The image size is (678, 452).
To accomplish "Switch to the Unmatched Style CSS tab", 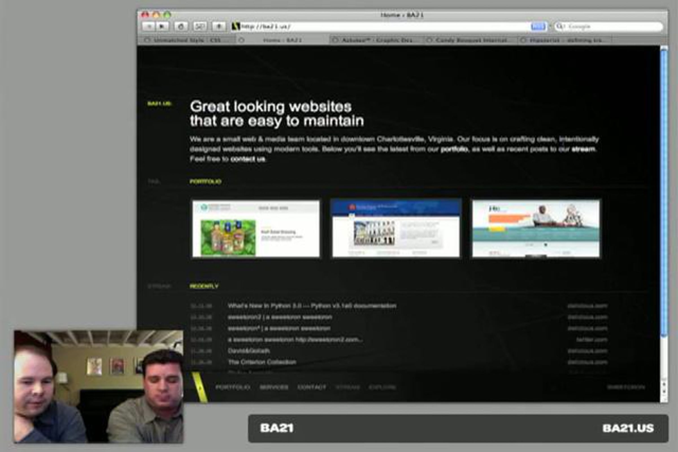I will point(187,40).
